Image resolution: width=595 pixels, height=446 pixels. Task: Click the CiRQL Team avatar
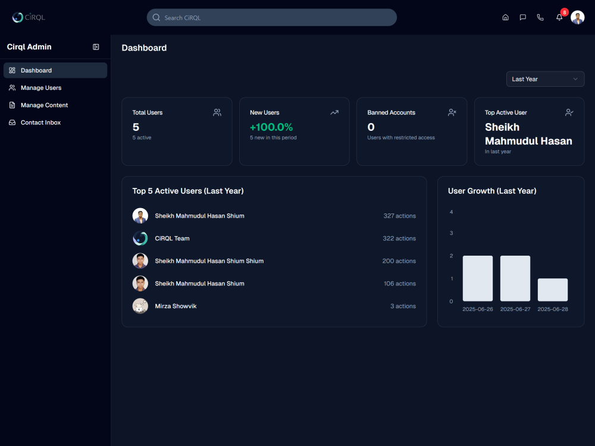click(x=140, y=238)
